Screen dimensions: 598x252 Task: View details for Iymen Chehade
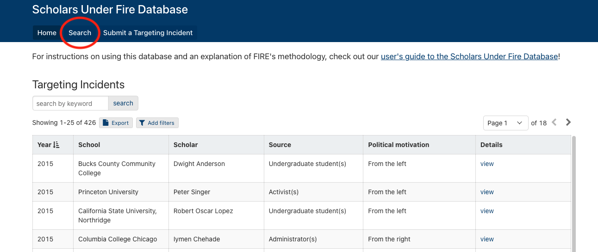click(x=487, y=239)
